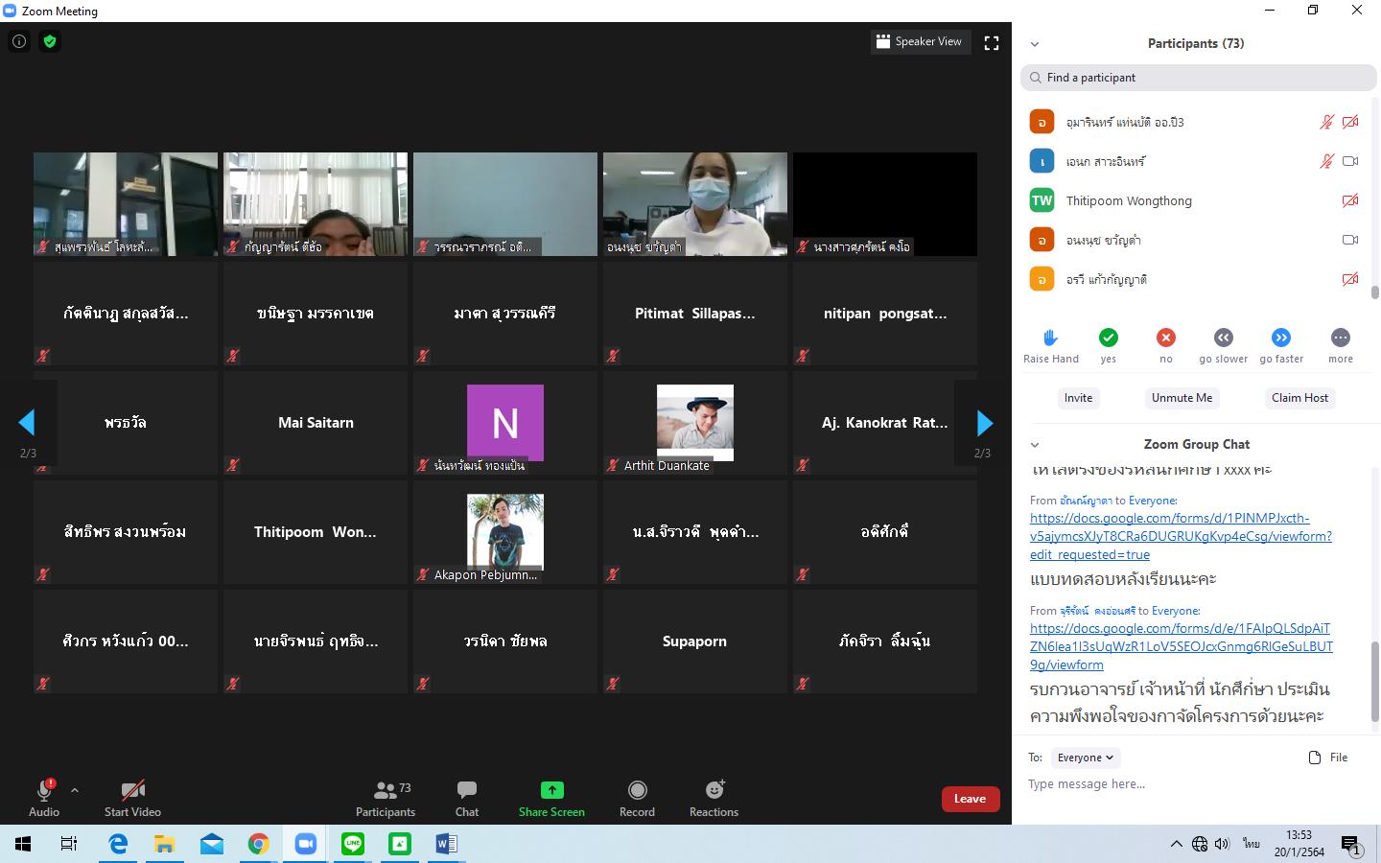
Task: Click the green Share Screen button
Action: coord(551,798)
